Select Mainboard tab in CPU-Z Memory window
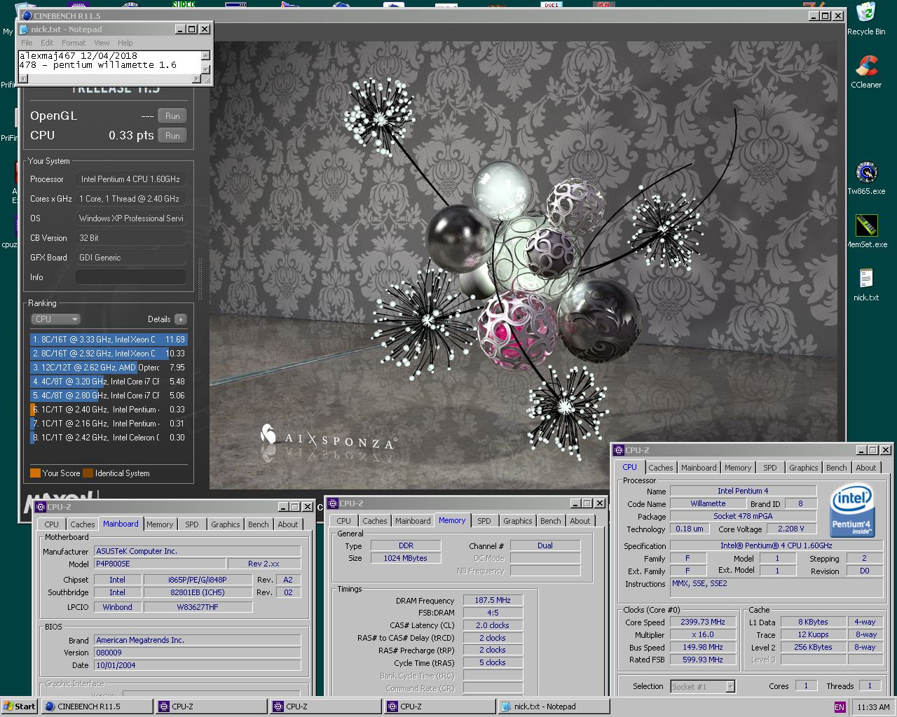 click(x=413, y=521)
